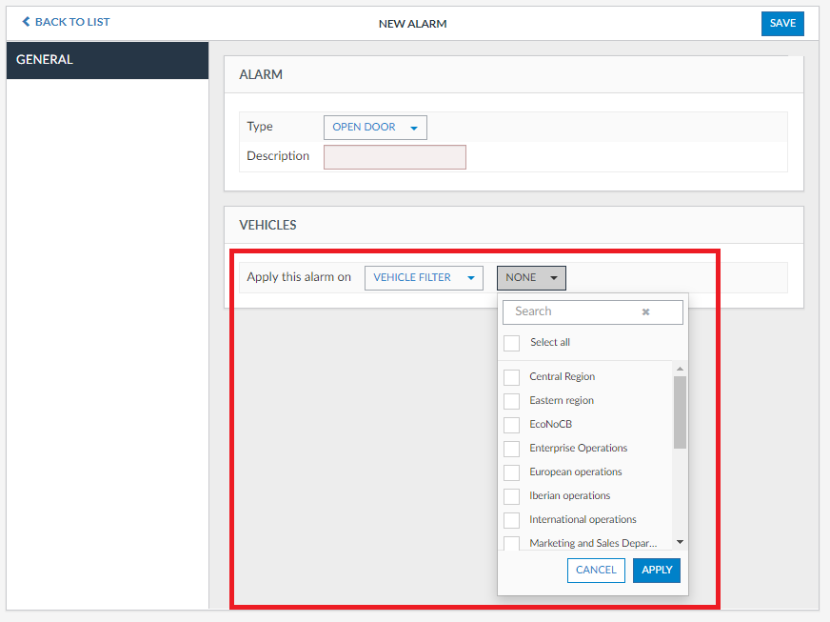Viewport: 830px width, 622px height.
Task: Open the alarm Type dropdown
Action: (375, 128)
